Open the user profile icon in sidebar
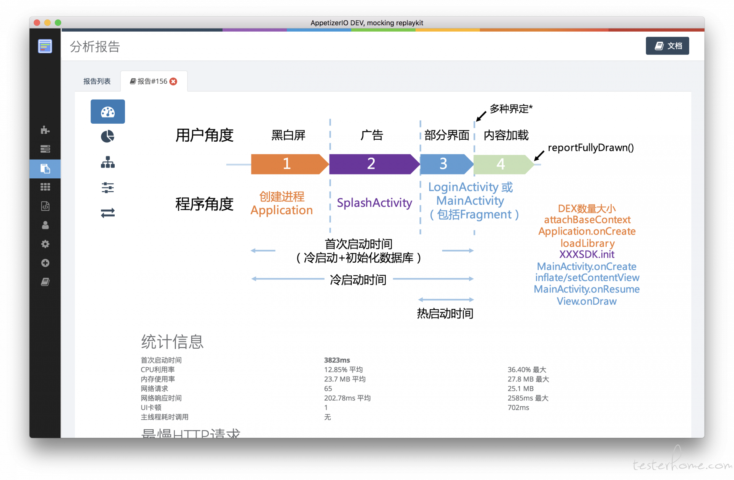The width and height of the screenshot is (734, 480). point(45,225)
